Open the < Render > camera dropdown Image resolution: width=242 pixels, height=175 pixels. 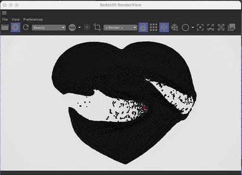[x=121, y=28]
